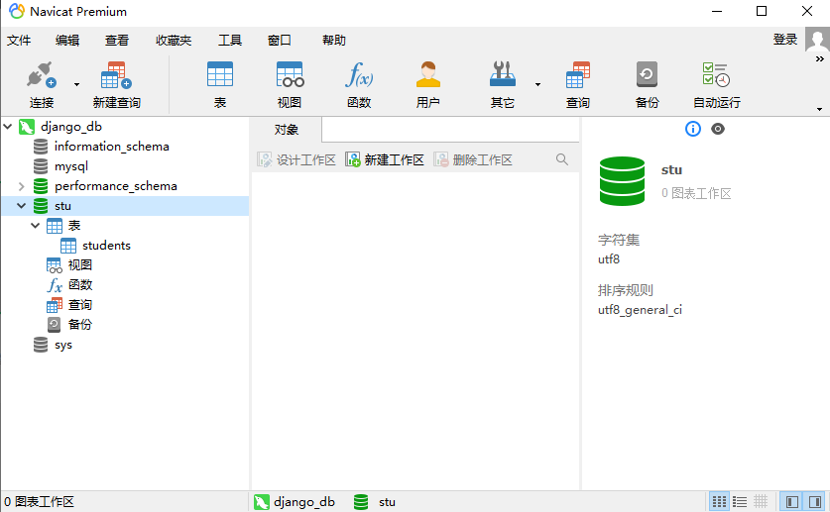This screenshot has height=512, width=830.
Task: Open the View (视图) toolbar icon
Action: 290,74
